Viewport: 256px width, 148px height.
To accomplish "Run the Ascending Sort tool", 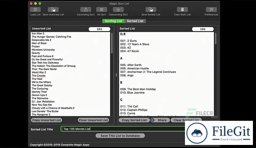I will (86, 9).
